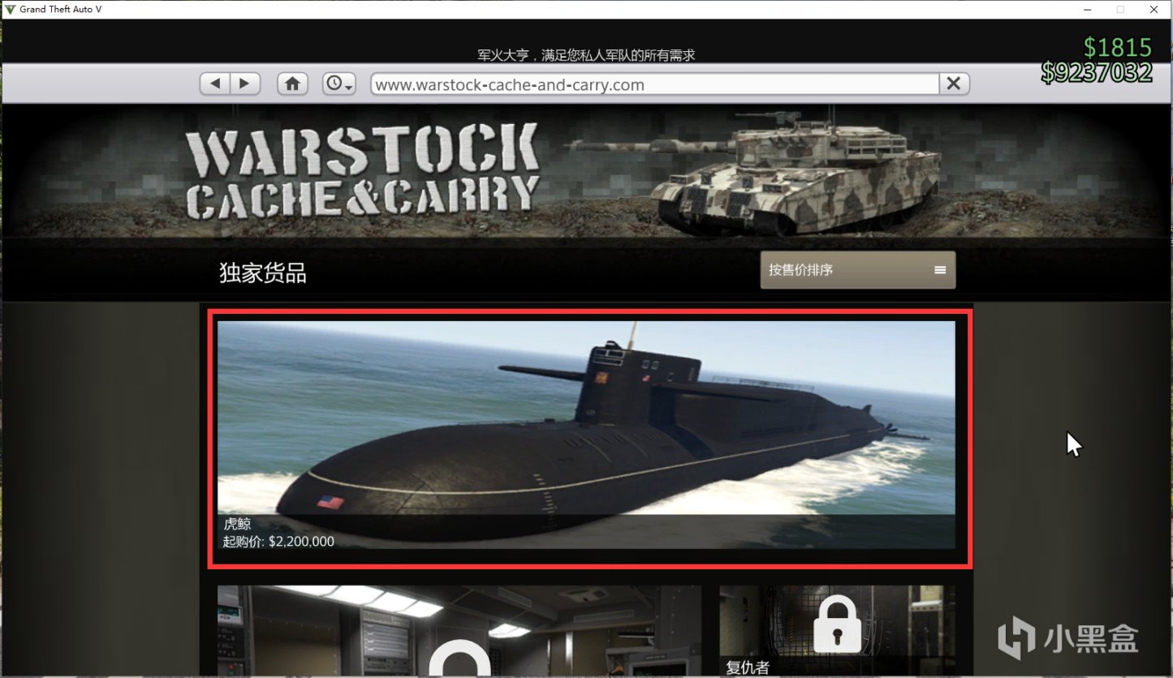
Task: Click the warstock-cache-and-carry.com address bar
Action: (x=654, y=84)
